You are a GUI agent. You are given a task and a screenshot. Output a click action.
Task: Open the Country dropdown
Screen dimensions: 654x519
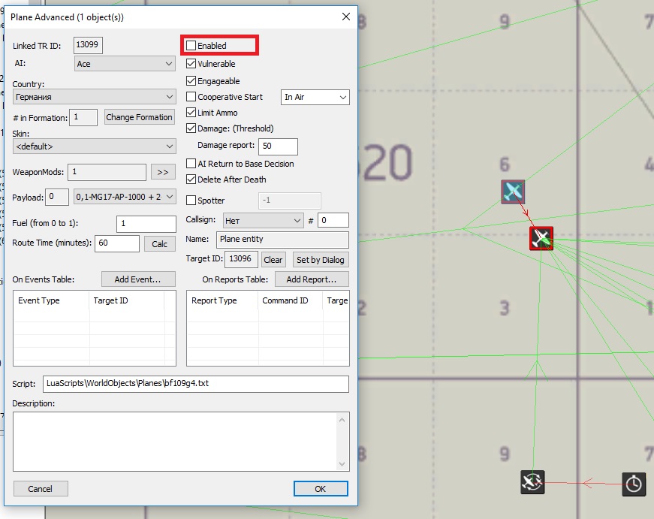click(x=95, y=97)
